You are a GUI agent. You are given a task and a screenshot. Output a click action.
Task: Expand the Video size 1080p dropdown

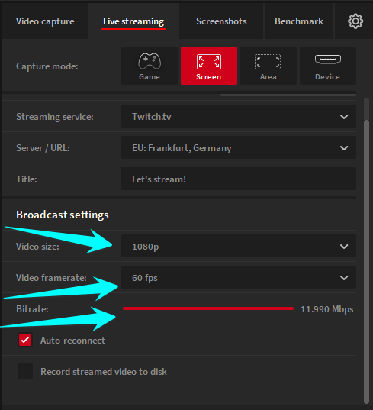(x=239, y=246)
